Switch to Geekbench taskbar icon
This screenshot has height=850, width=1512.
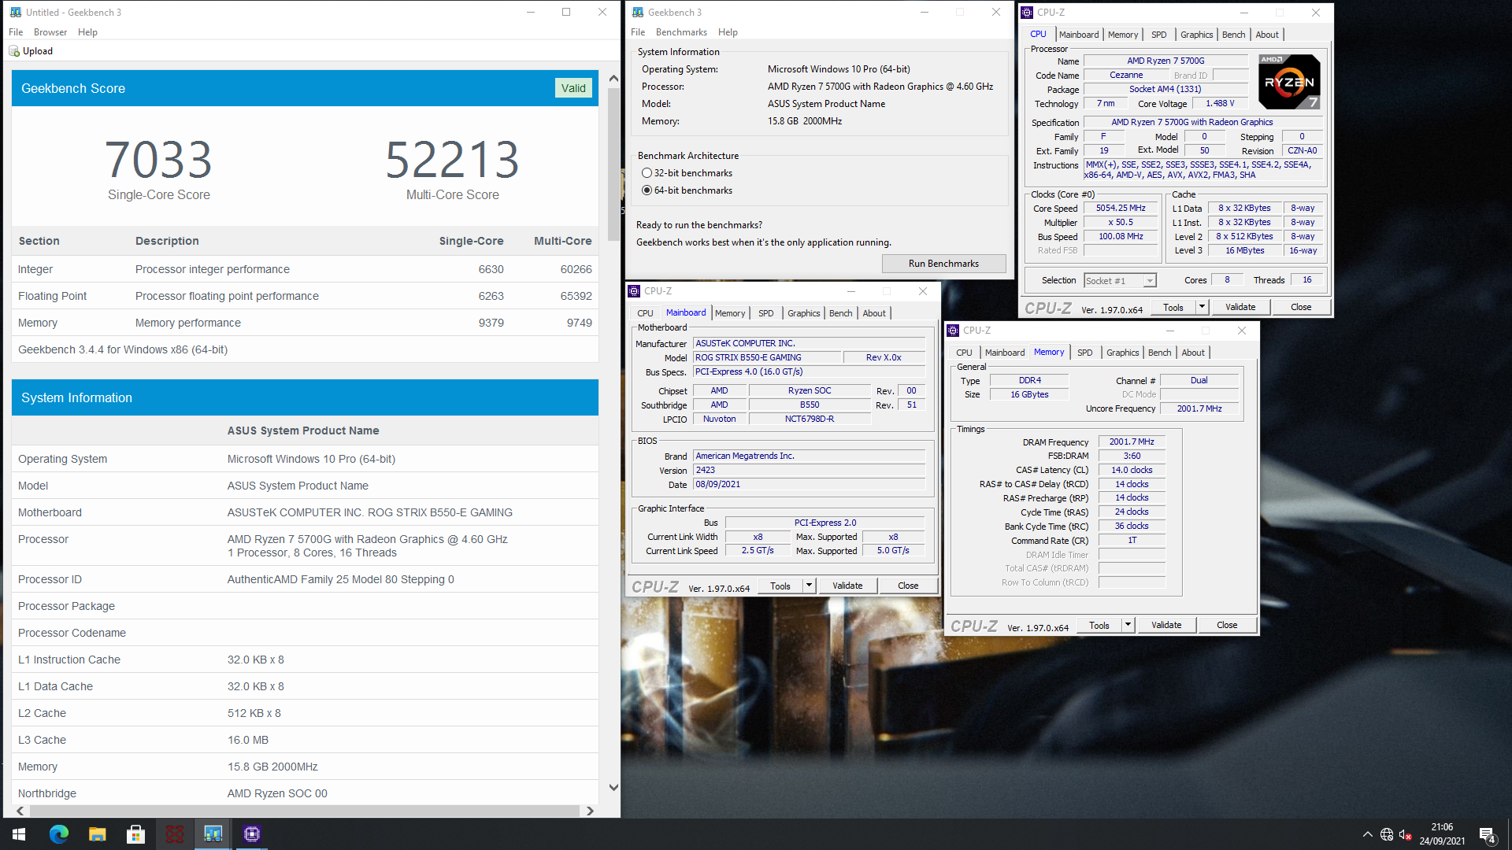point(213,834)
